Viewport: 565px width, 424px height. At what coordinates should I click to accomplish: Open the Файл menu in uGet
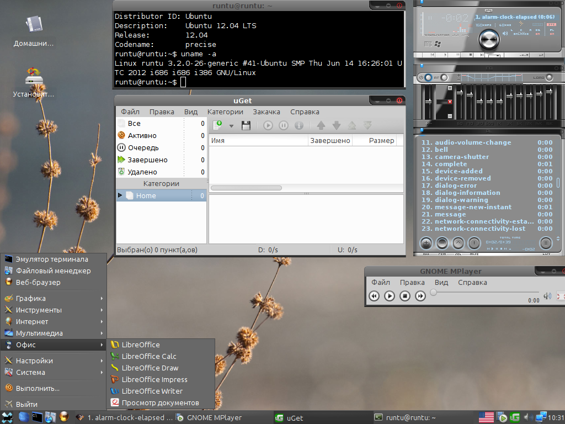(130, 112)
